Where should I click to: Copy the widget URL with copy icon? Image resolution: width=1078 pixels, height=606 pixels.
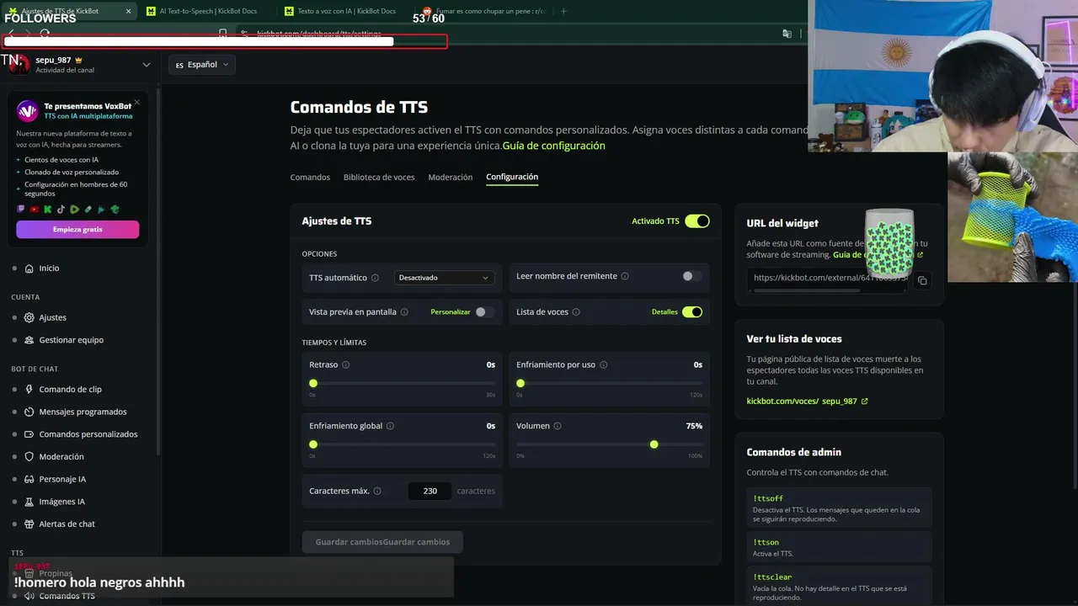922,280
